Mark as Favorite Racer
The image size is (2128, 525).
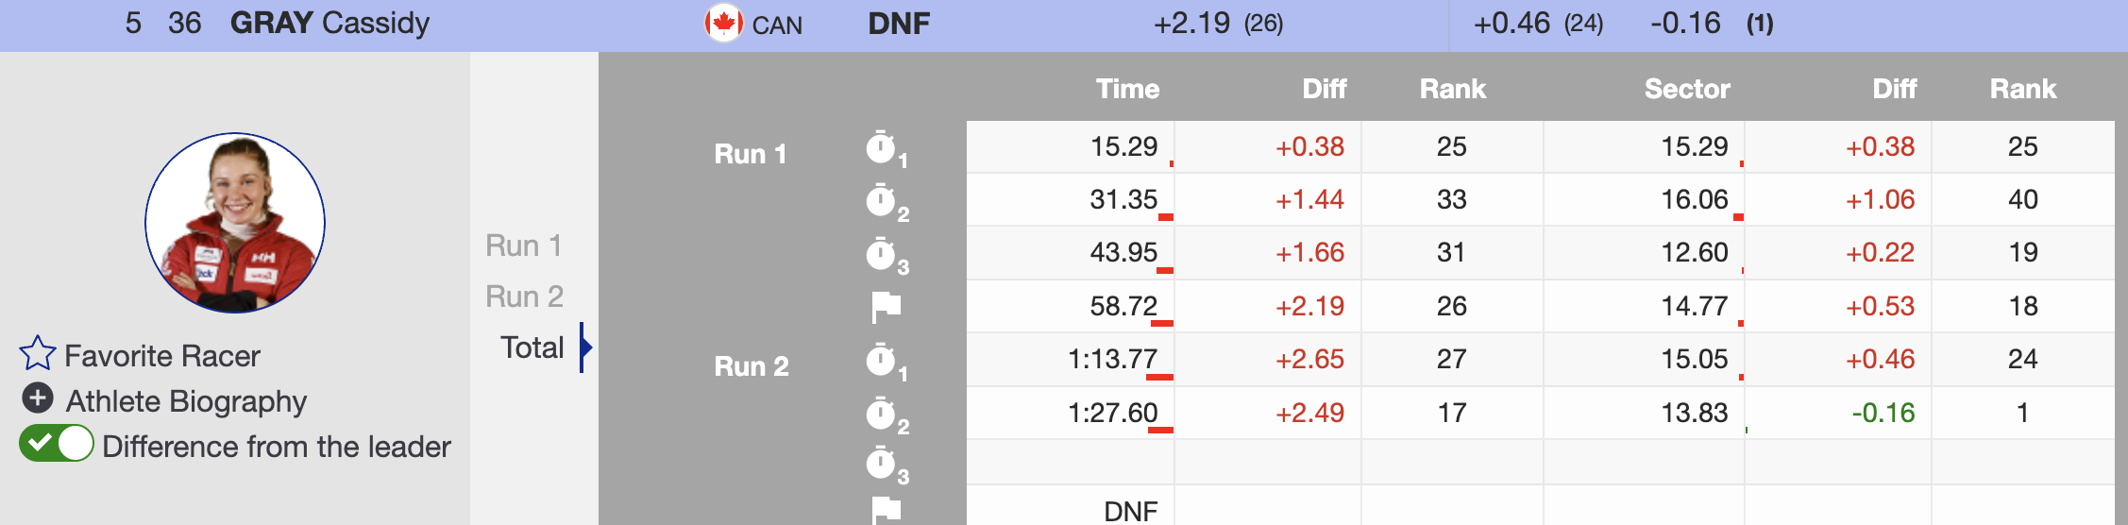(161, 356)
